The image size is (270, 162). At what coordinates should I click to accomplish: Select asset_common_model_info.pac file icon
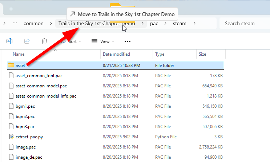[x=11, y=96]
